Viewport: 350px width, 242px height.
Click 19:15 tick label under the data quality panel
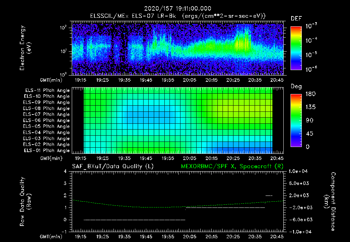[x=81, y=237]
